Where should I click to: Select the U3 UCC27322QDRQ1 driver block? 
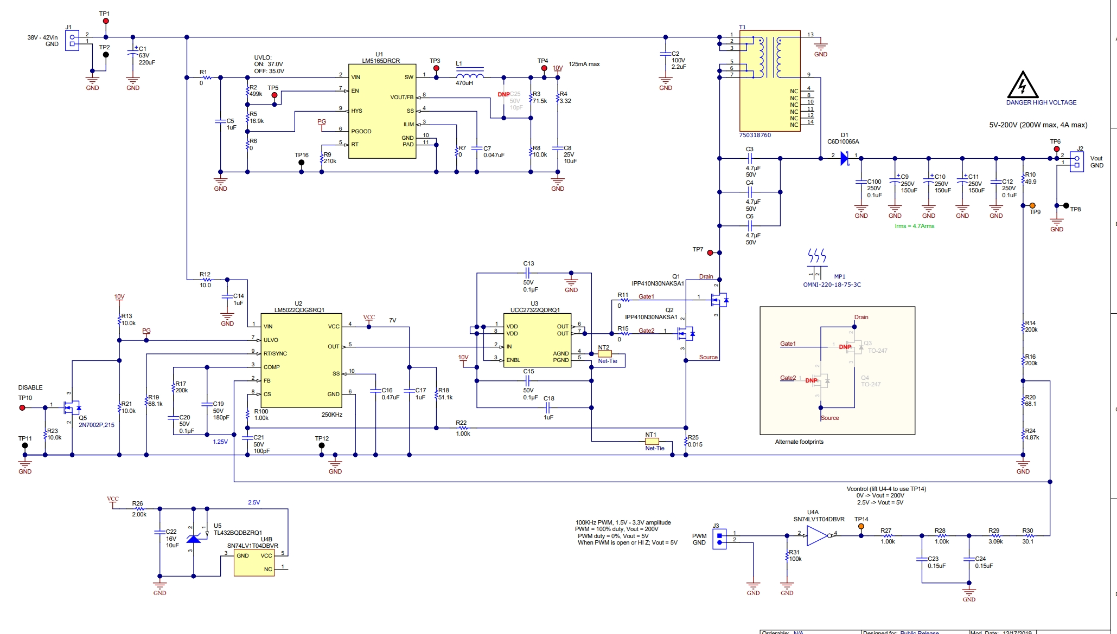click(x=537, y=340)
